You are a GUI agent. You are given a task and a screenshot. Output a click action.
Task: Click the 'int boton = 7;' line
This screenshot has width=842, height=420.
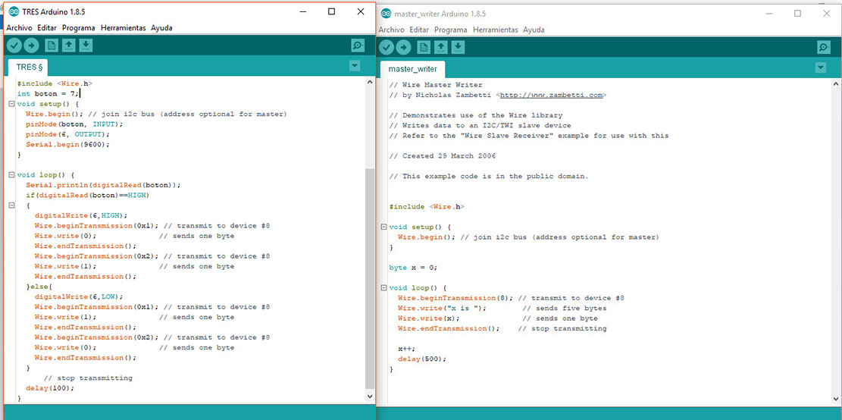pyautogui.click(x=48, y=94)
